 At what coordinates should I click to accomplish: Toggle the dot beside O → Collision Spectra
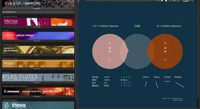coord(93,26)
